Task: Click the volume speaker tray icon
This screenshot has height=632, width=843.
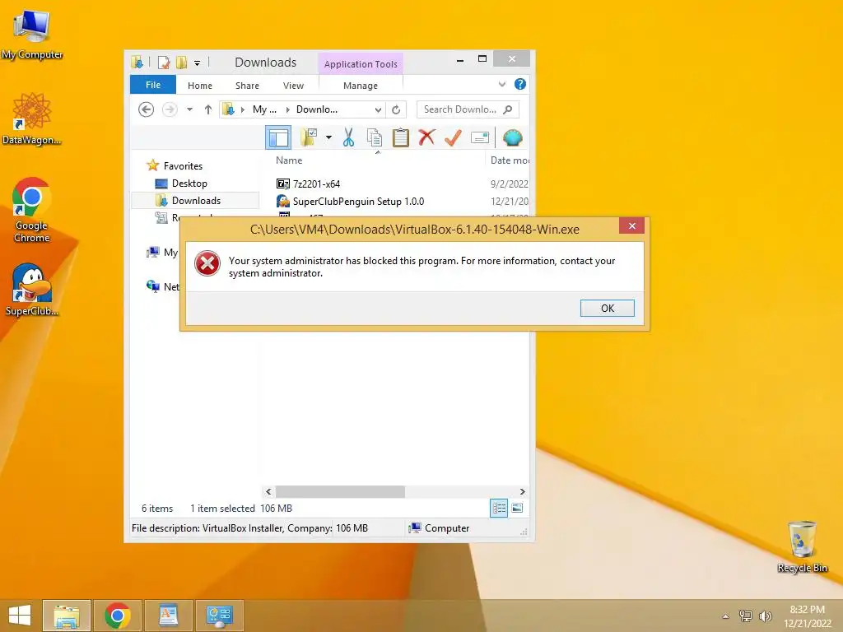Action: 765,616
